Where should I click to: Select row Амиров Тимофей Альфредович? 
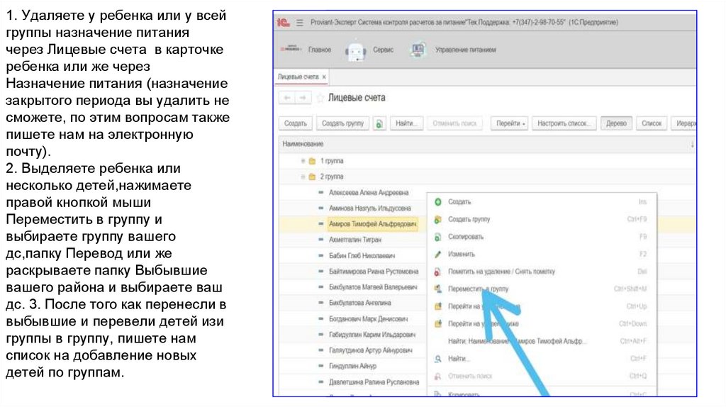click(x=372, y=224)
